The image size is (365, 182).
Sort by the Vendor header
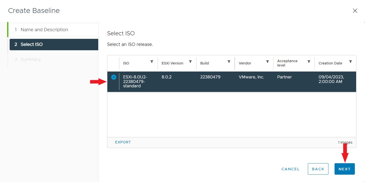[x=245, y=63]
